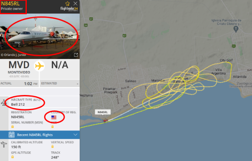
Task: Click the yellow airplane route icon
Action: click(39, 66)
